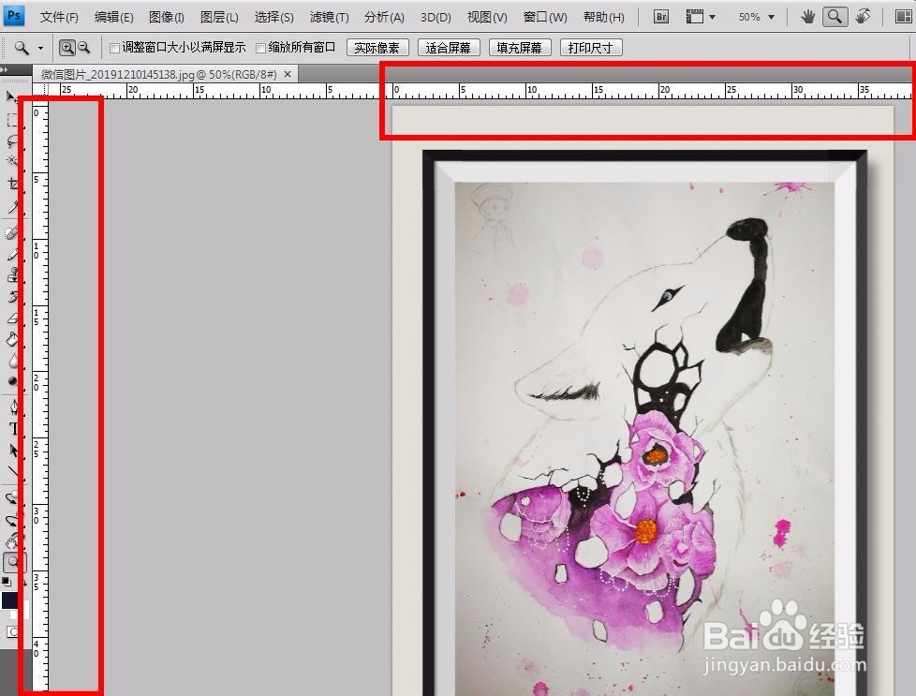
Task: Open the foreground color swatch
Action: [x=8, y=600]
